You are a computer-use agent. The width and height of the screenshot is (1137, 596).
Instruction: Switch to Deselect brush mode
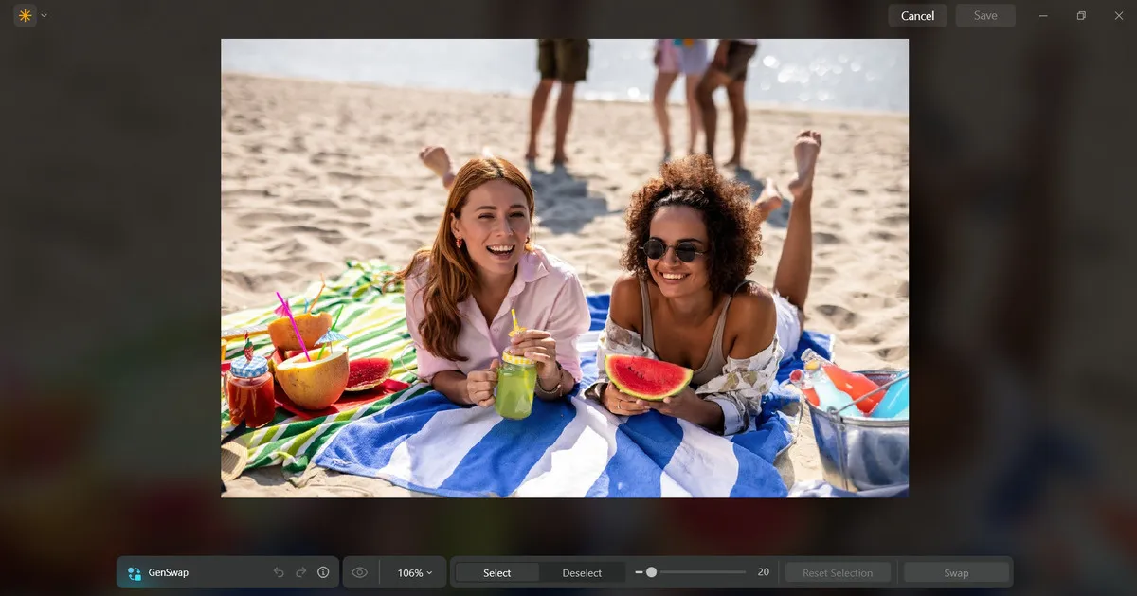pos(583,572)
